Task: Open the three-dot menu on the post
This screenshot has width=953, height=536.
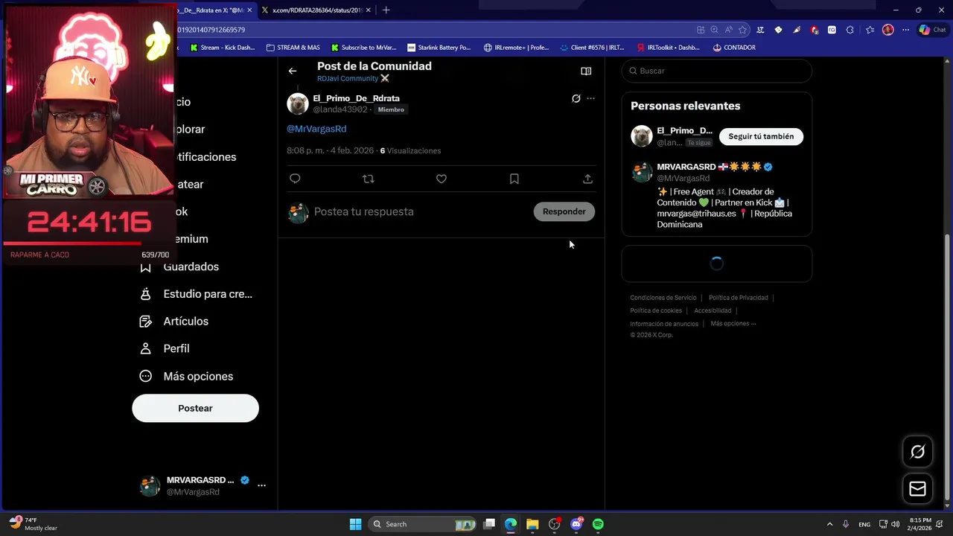Action: click(x=590, y=98)
